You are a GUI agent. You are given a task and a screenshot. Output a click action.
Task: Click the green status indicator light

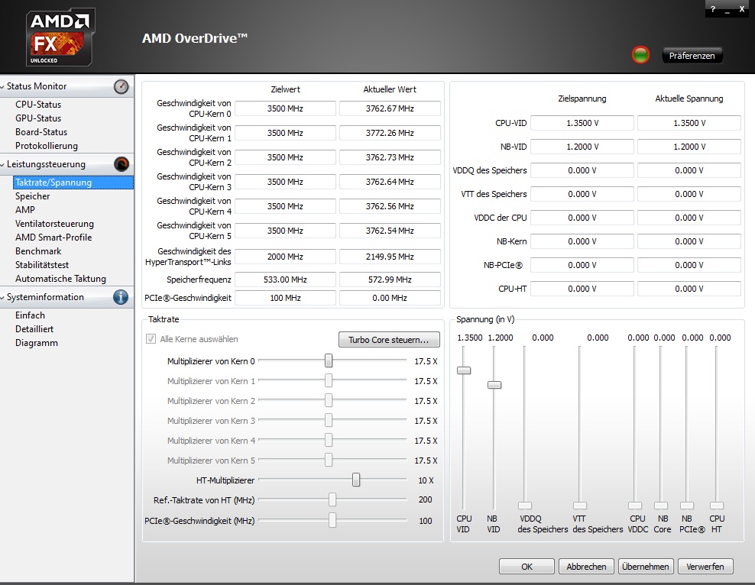(x=640, y=55)
